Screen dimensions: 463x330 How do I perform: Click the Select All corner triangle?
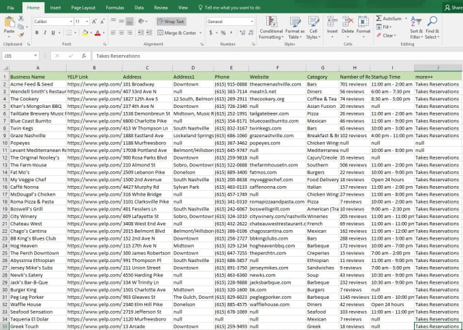5,68
